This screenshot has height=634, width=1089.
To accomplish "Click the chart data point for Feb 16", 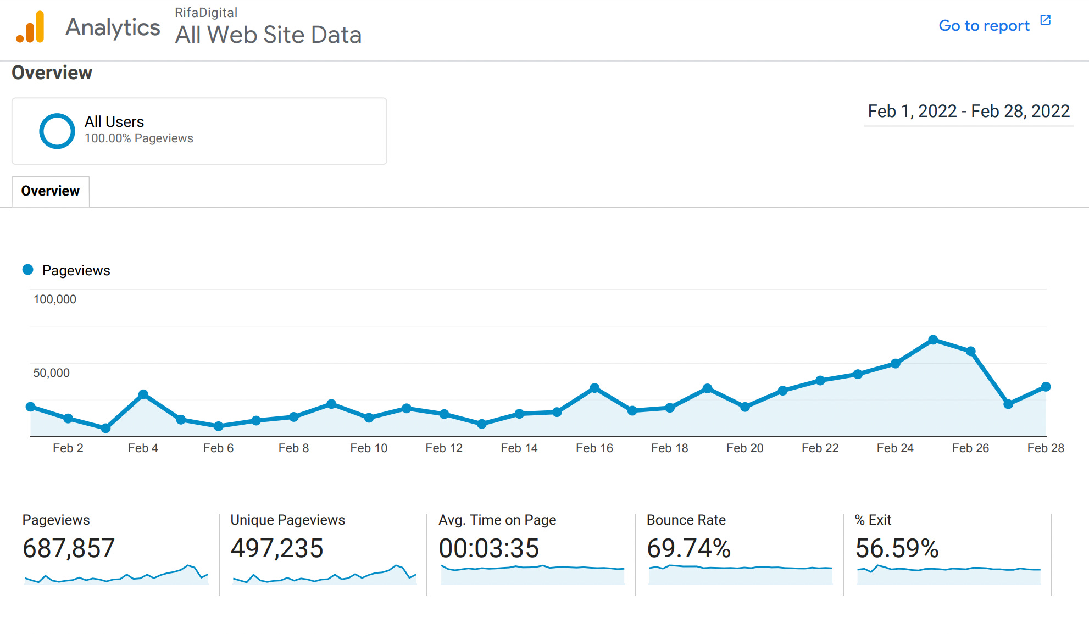I will (594, 388).
